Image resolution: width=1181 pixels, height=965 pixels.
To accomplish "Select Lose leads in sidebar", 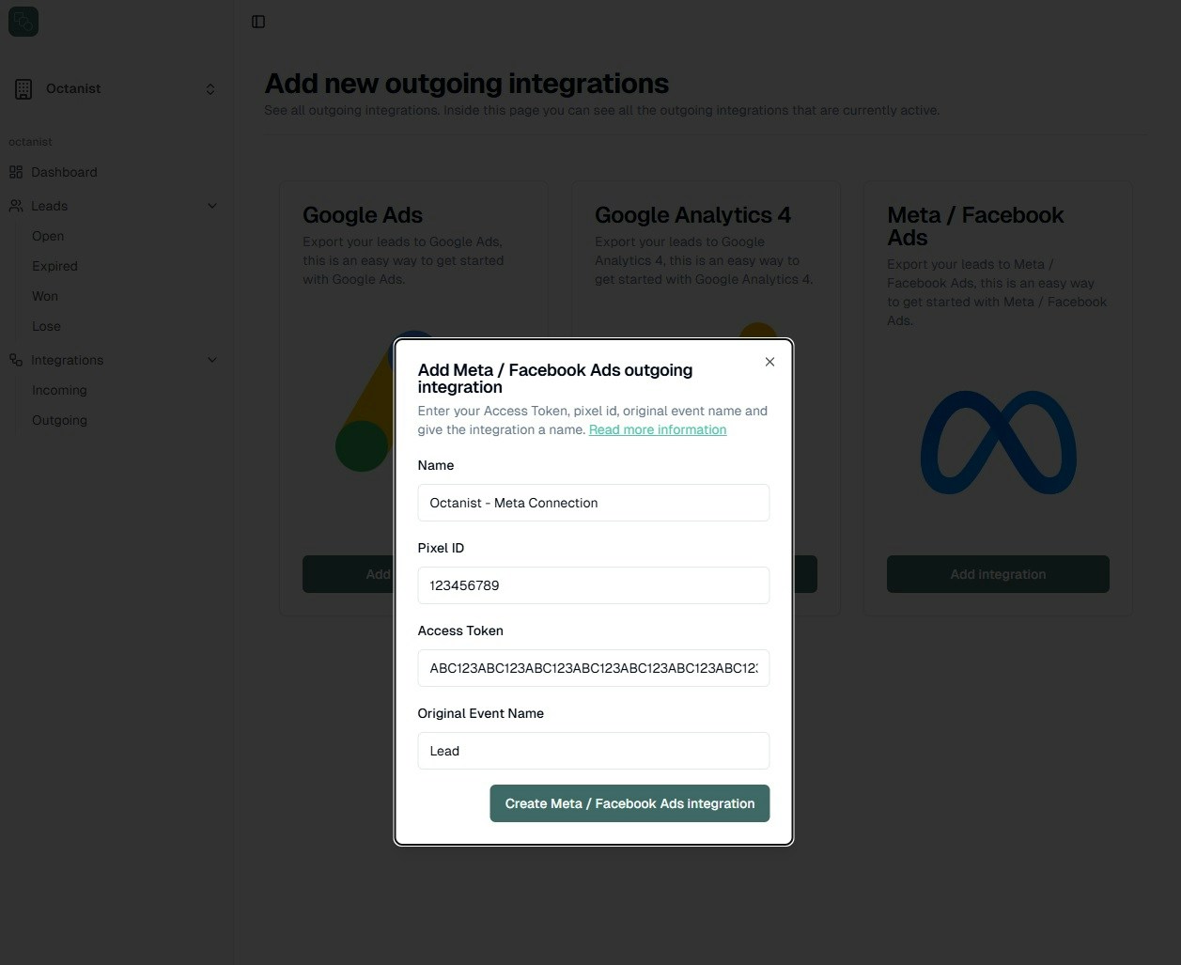I will (46, 326).
